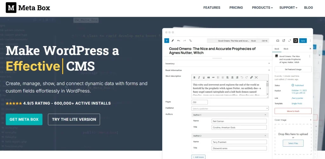Click the Italic icon in description editor
Screen dimensions: 325x159
pos(199,77)
